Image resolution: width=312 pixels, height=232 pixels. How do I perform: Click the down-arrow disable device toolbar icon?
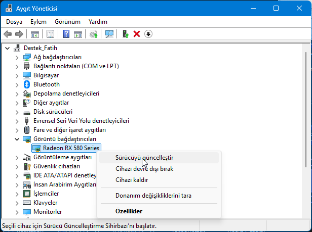[148, 34]
